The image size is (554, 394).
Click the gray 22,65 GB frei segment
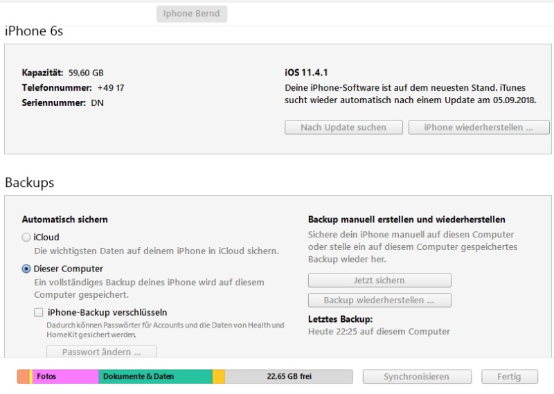(289, 377)
